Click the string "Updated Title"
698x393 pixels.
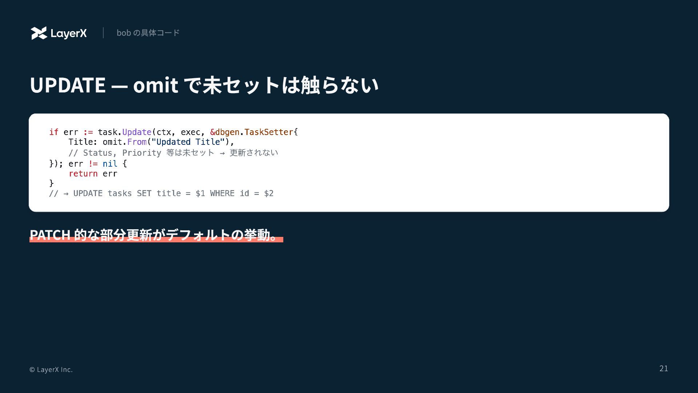pyautogui.click(x=188, y=142)
